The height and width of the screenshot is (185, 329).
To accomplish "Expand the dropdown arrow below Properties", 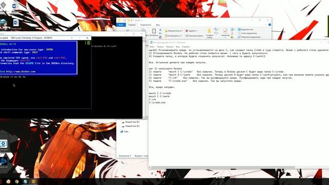I will [225, 38].
